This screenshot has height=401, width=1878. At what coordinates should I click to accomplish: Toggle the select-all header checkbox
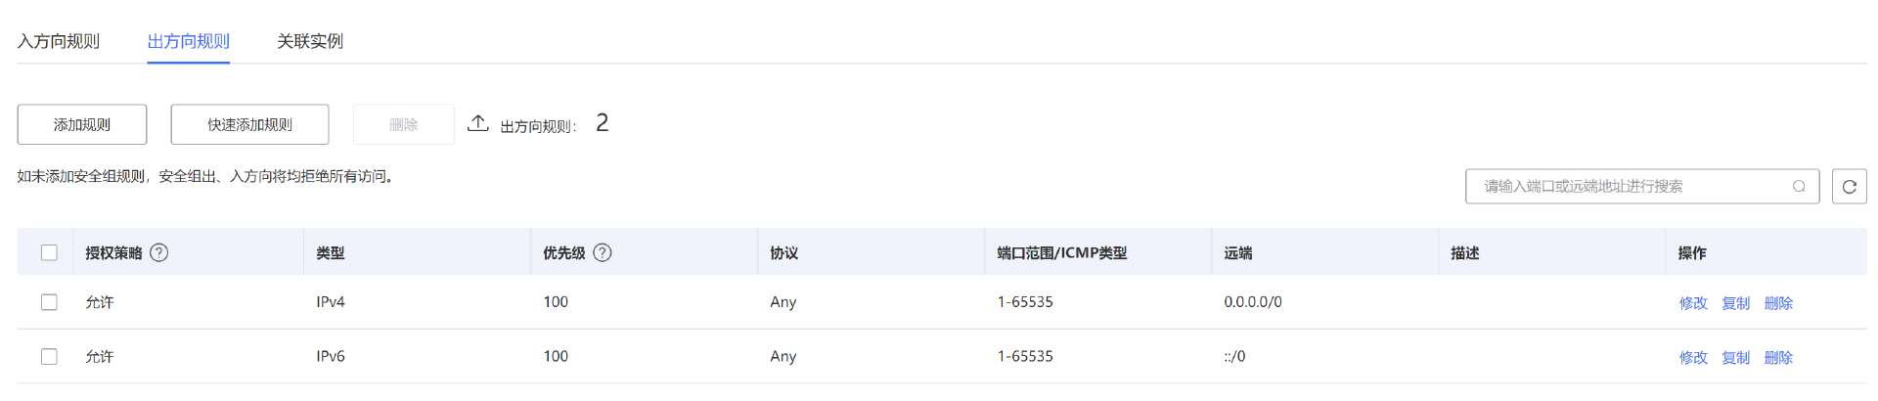[49, 253]
